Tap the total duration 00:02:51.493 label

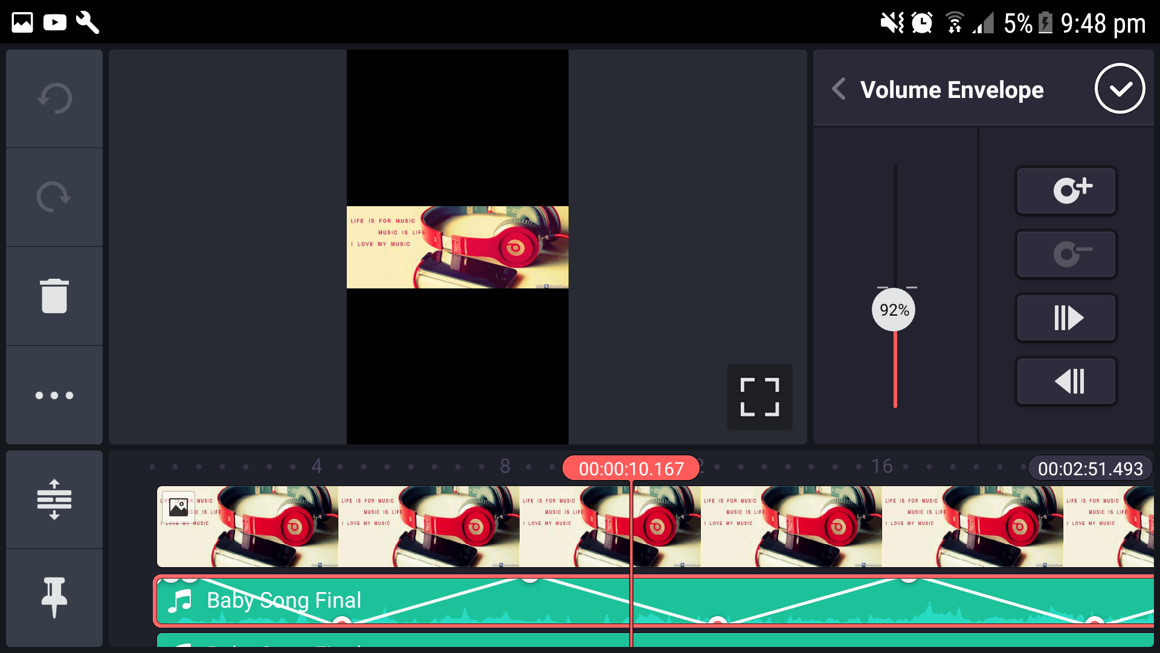click(1090, 469)
